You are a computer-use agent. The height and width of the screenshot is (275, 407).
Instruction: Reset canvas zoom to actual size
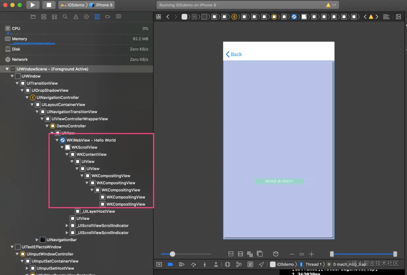(x=302, y=254)
